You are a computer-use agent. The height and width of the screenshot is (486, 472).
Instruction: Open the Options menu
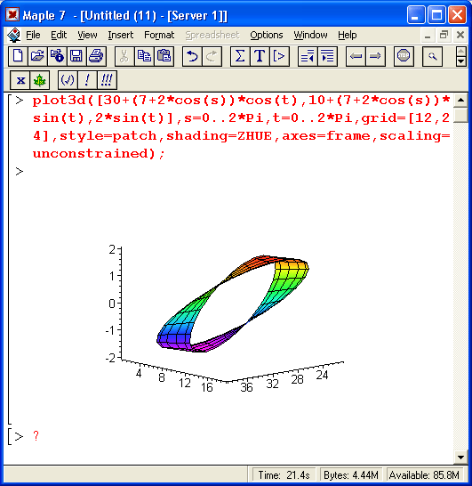pos(266,35)
